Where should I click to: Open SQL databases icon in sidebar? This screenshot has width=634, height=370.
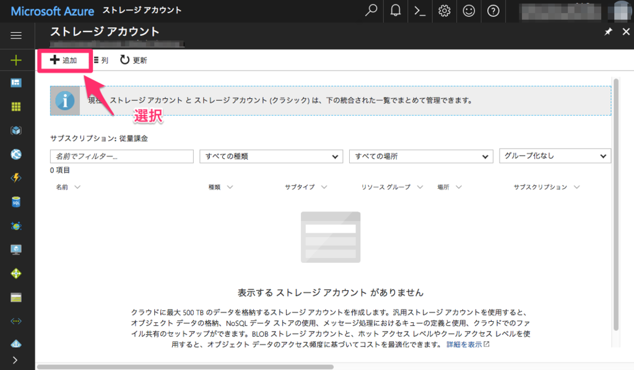(x=16, y=202)
